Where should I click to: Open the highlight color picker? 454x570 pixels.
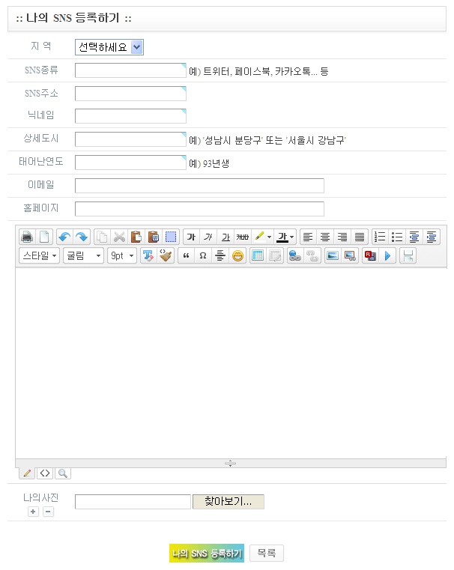click(262, 237)
